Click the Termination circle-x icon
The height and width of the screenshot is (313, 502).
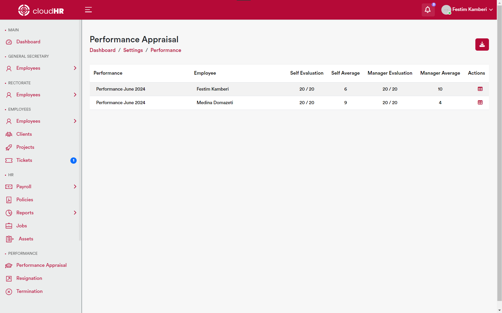9,292
